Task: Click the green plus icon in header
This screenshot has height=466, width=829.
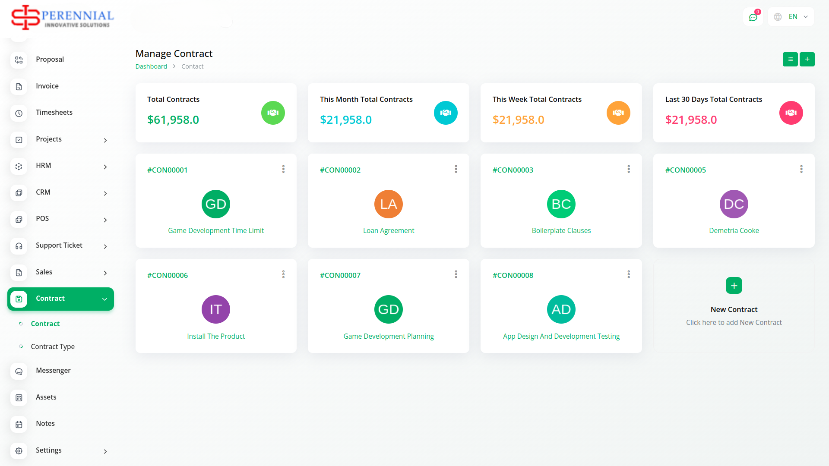Action: tap(807, 59)
